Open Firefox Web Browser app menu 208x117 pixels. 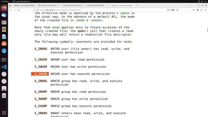[21, 1]
